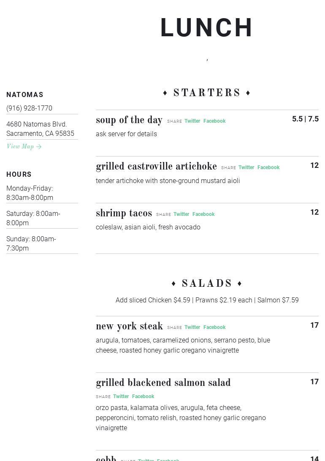Click the soup of the day title

pyautogui.click(x=129, y=120)
